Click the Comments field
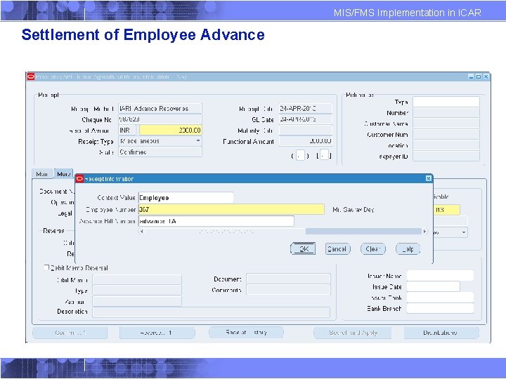The height and width of the screenshot is (379, 506). point(288,290)
